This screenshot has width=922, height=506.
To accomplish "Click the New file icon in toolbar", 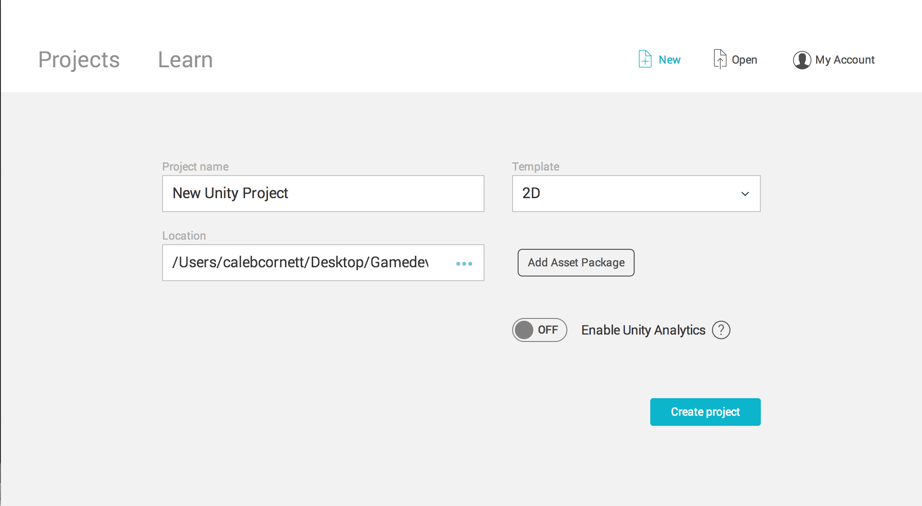I will point(645,59).
